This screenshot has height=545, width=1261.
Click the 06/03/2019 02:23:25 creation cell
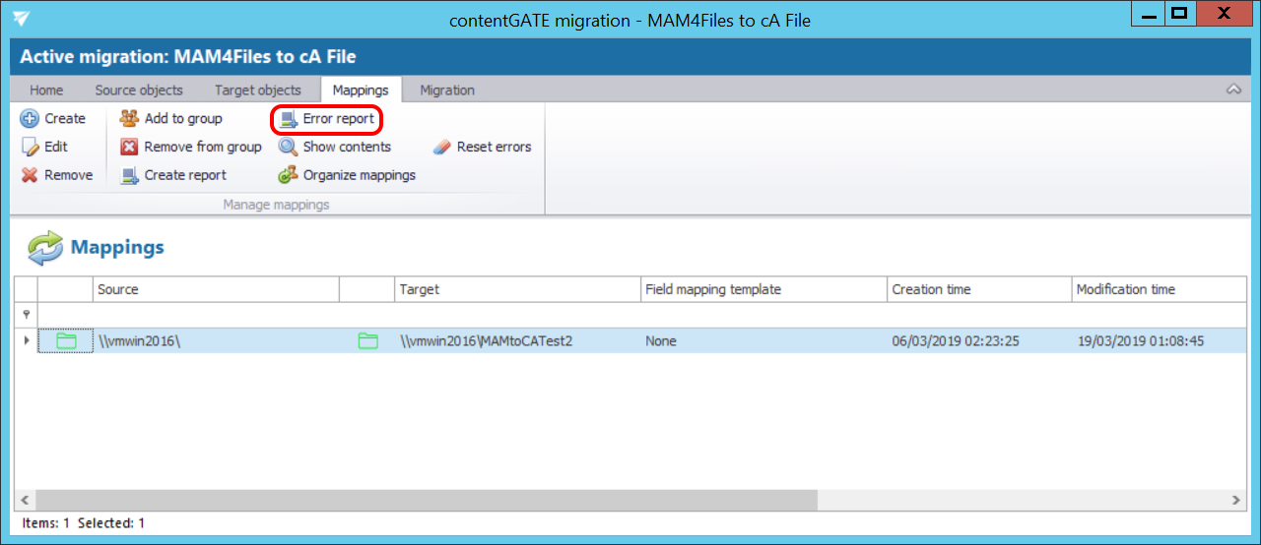[x=979, y=341]
